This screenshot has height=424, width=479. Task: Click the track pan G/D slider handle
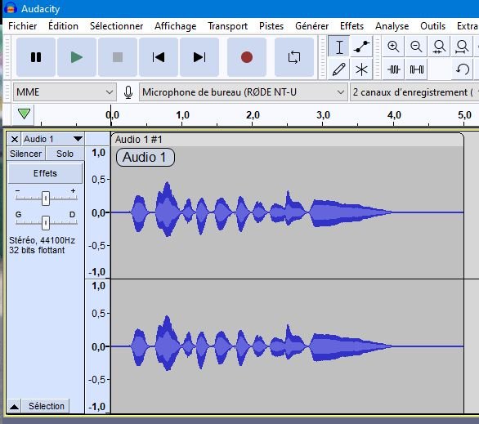[x=46, y=222]
